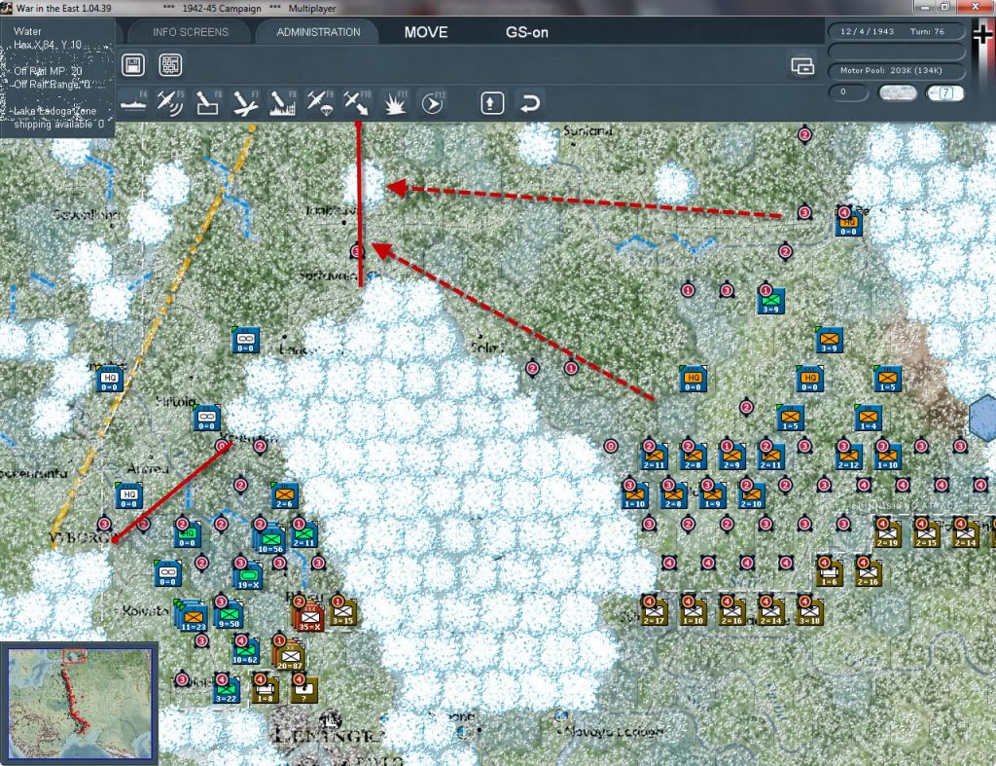Select the 3=18 Soviet unit counter

[809, 611]
